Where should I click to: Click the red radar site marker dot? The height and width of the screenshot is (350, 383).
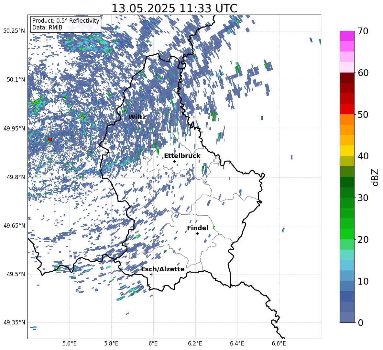tap(50, 140)
